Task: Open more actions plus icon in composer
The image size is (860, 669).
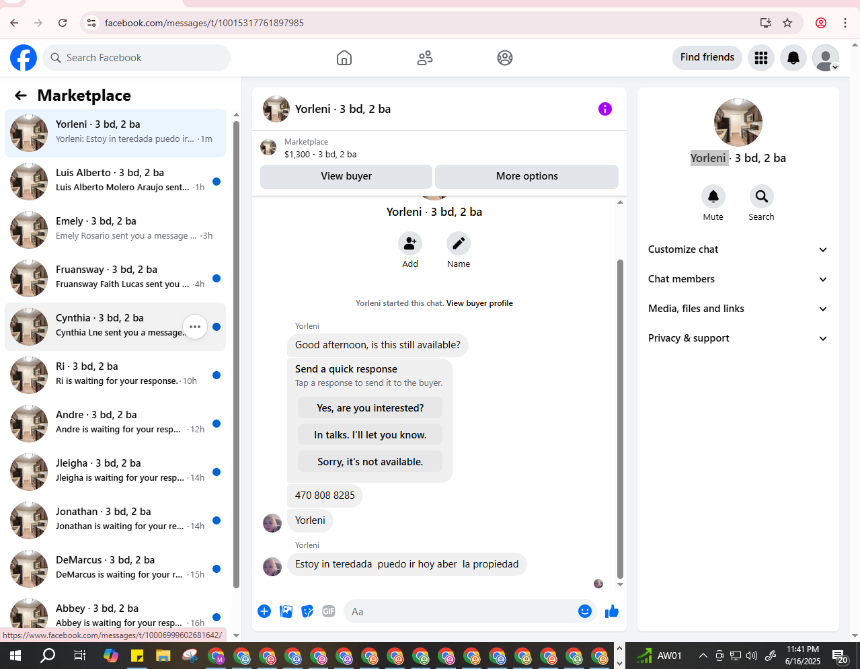Action: (264, 611)
